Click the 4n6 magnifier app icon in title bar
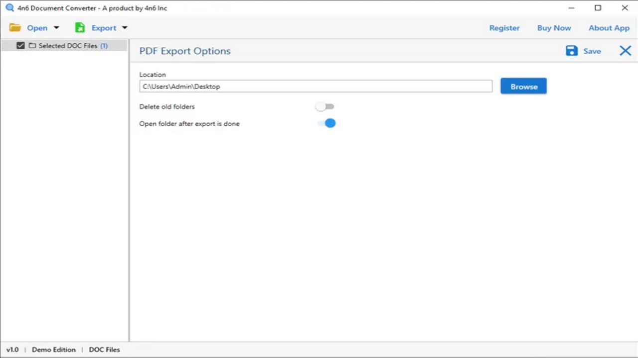The width and height of the screenshot is (638, 358). coord(9,7)
